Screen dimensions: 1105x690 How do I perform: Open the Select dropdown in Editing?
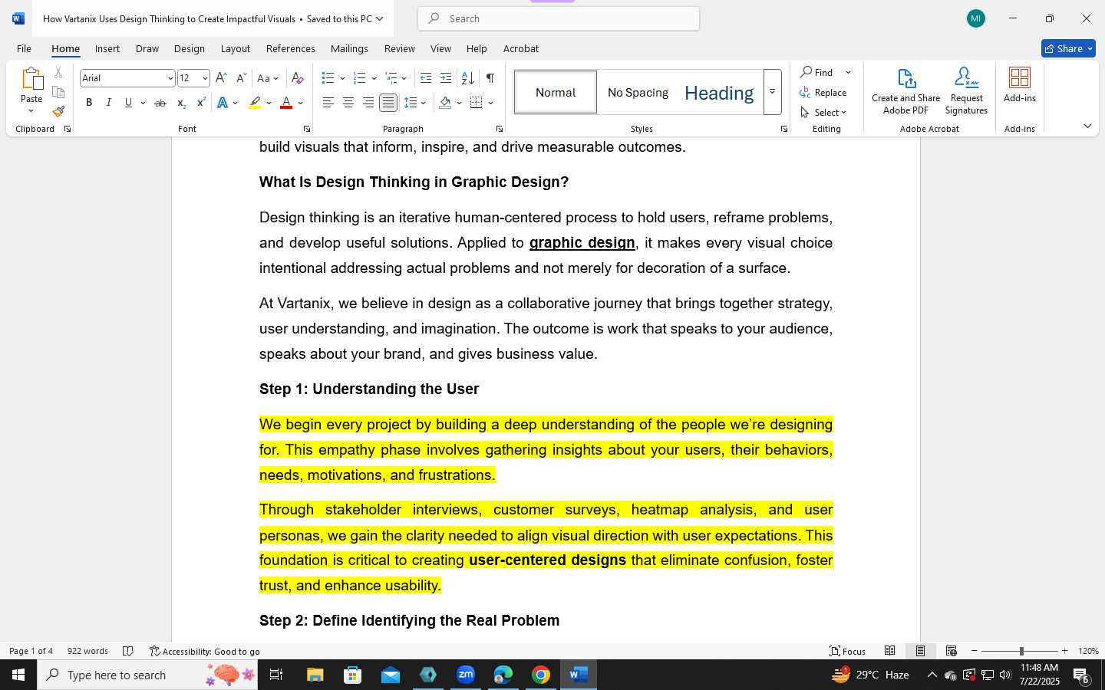pyautogui.click(x=823, y=113)
